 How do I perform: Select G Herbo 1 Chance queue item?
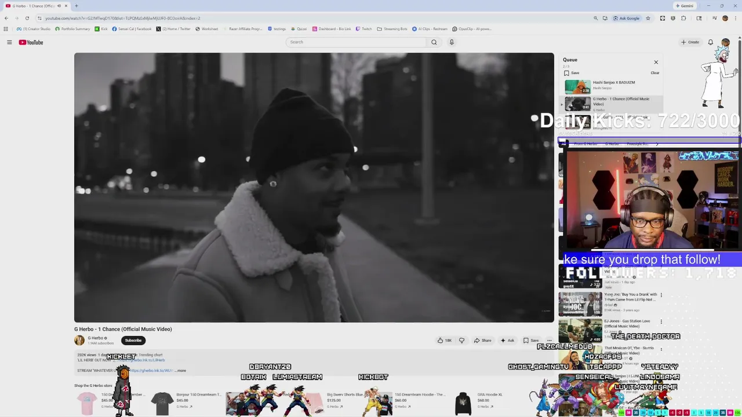pos(612,104)
